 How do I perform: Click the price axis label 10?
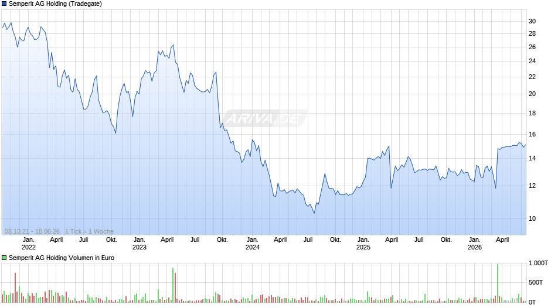pos(532,219)
